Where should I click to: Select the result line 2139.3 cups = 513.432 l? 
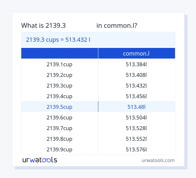point(58,39)
